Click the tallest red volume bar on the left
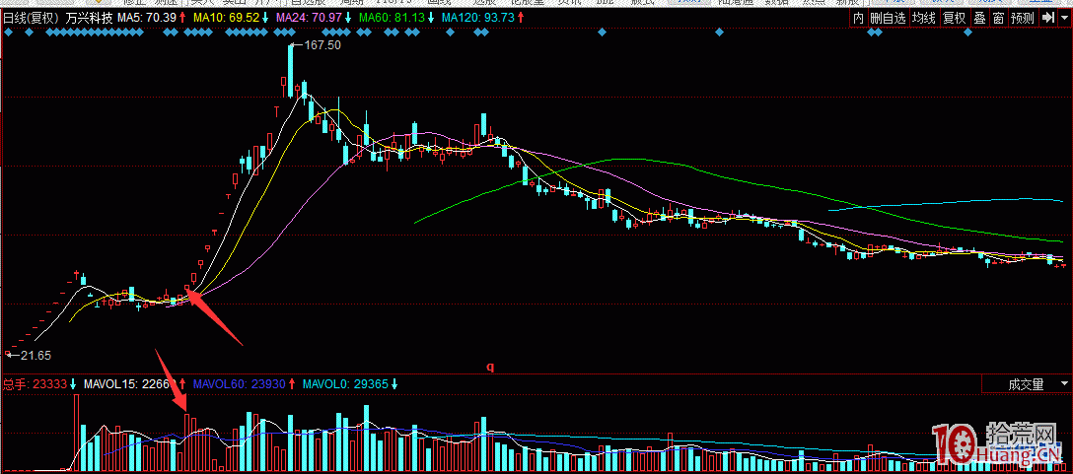The image size is (1073, 474). (x=77, y=433)
